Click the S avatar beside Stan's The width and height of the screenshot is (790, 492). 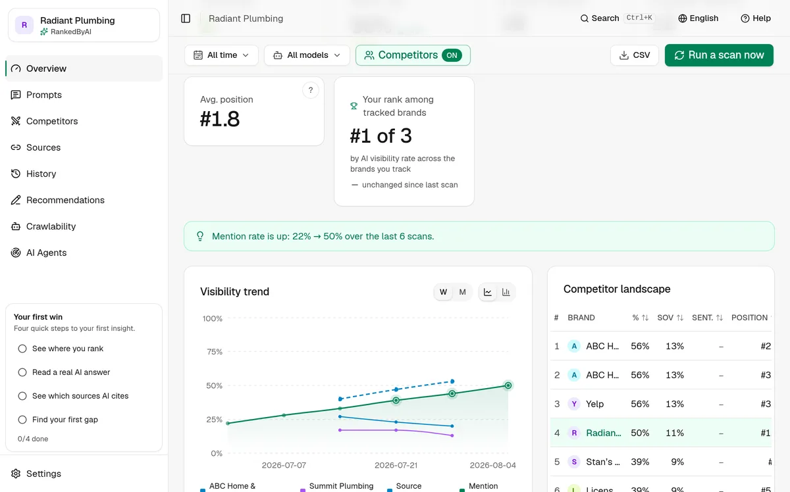[x=574, y=462]
